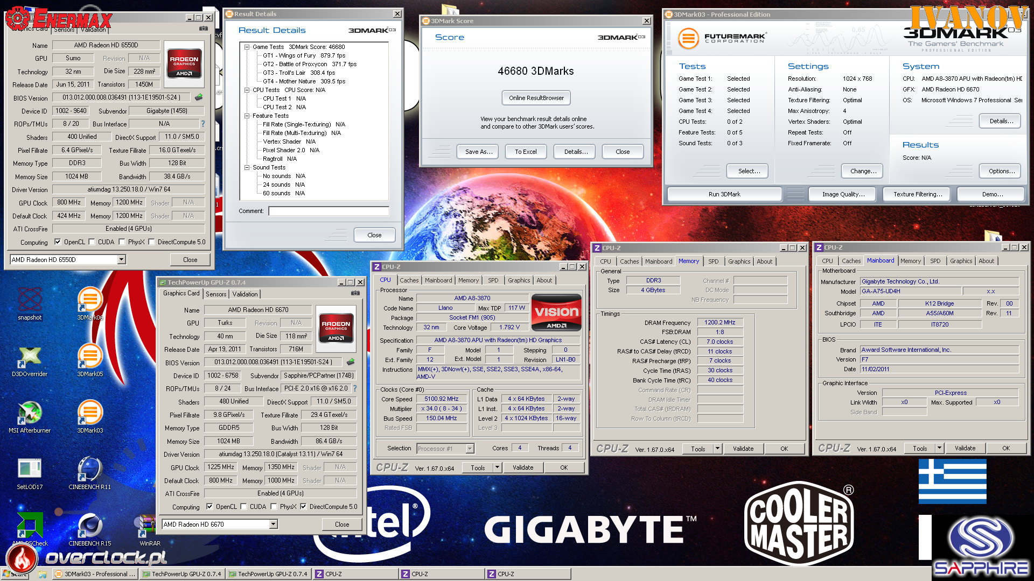The height and width of the screenshot is (581, 1034).
Task: Click the screenshot camera icon in the HD 6550D GPU-Z window
Action: 204,28
